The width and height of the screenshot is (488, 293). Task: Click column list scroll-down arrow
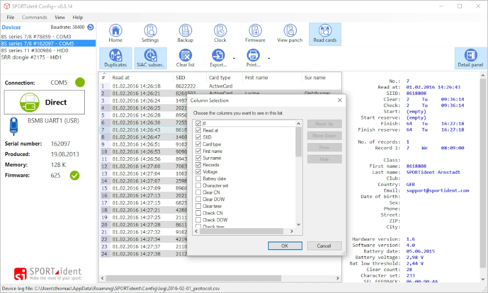[x=298, y=225]
